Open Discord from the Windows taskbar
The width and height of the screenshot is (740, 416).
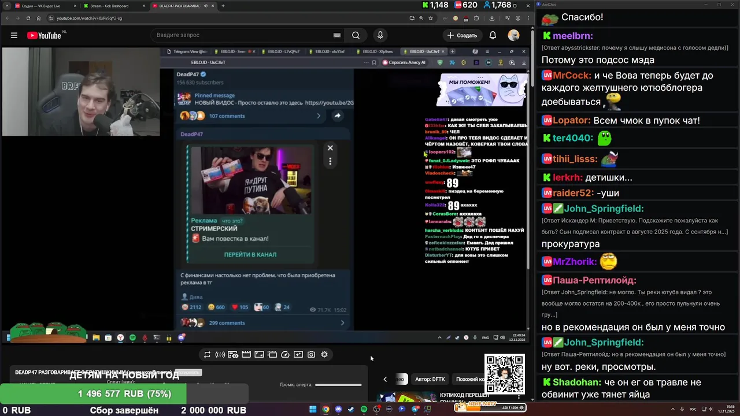tap(339, 409)
